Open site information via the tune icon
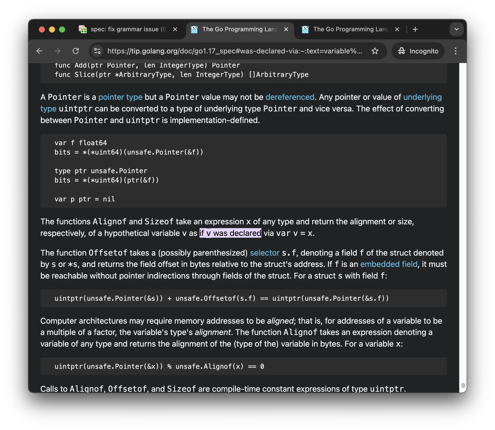The height and width of the screenshot is (430, 495). pos(97,51)
